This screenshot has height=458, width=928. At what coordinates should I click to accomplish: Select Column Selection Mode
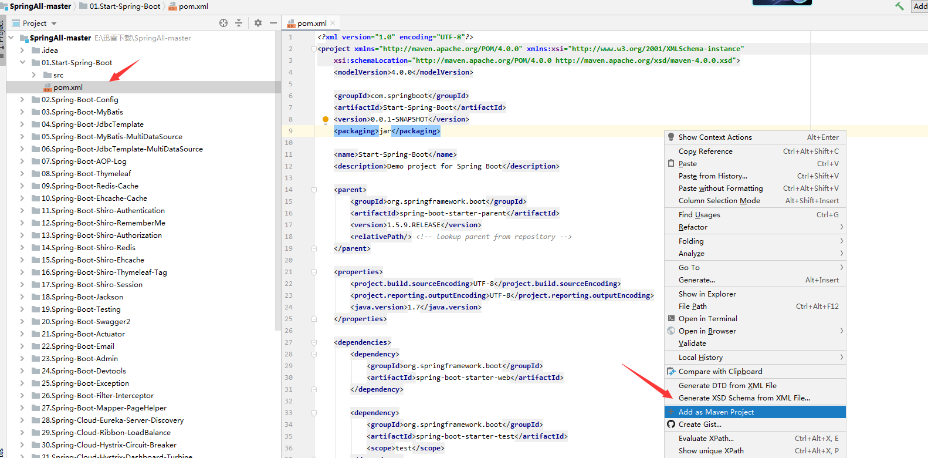click(755, 200)
